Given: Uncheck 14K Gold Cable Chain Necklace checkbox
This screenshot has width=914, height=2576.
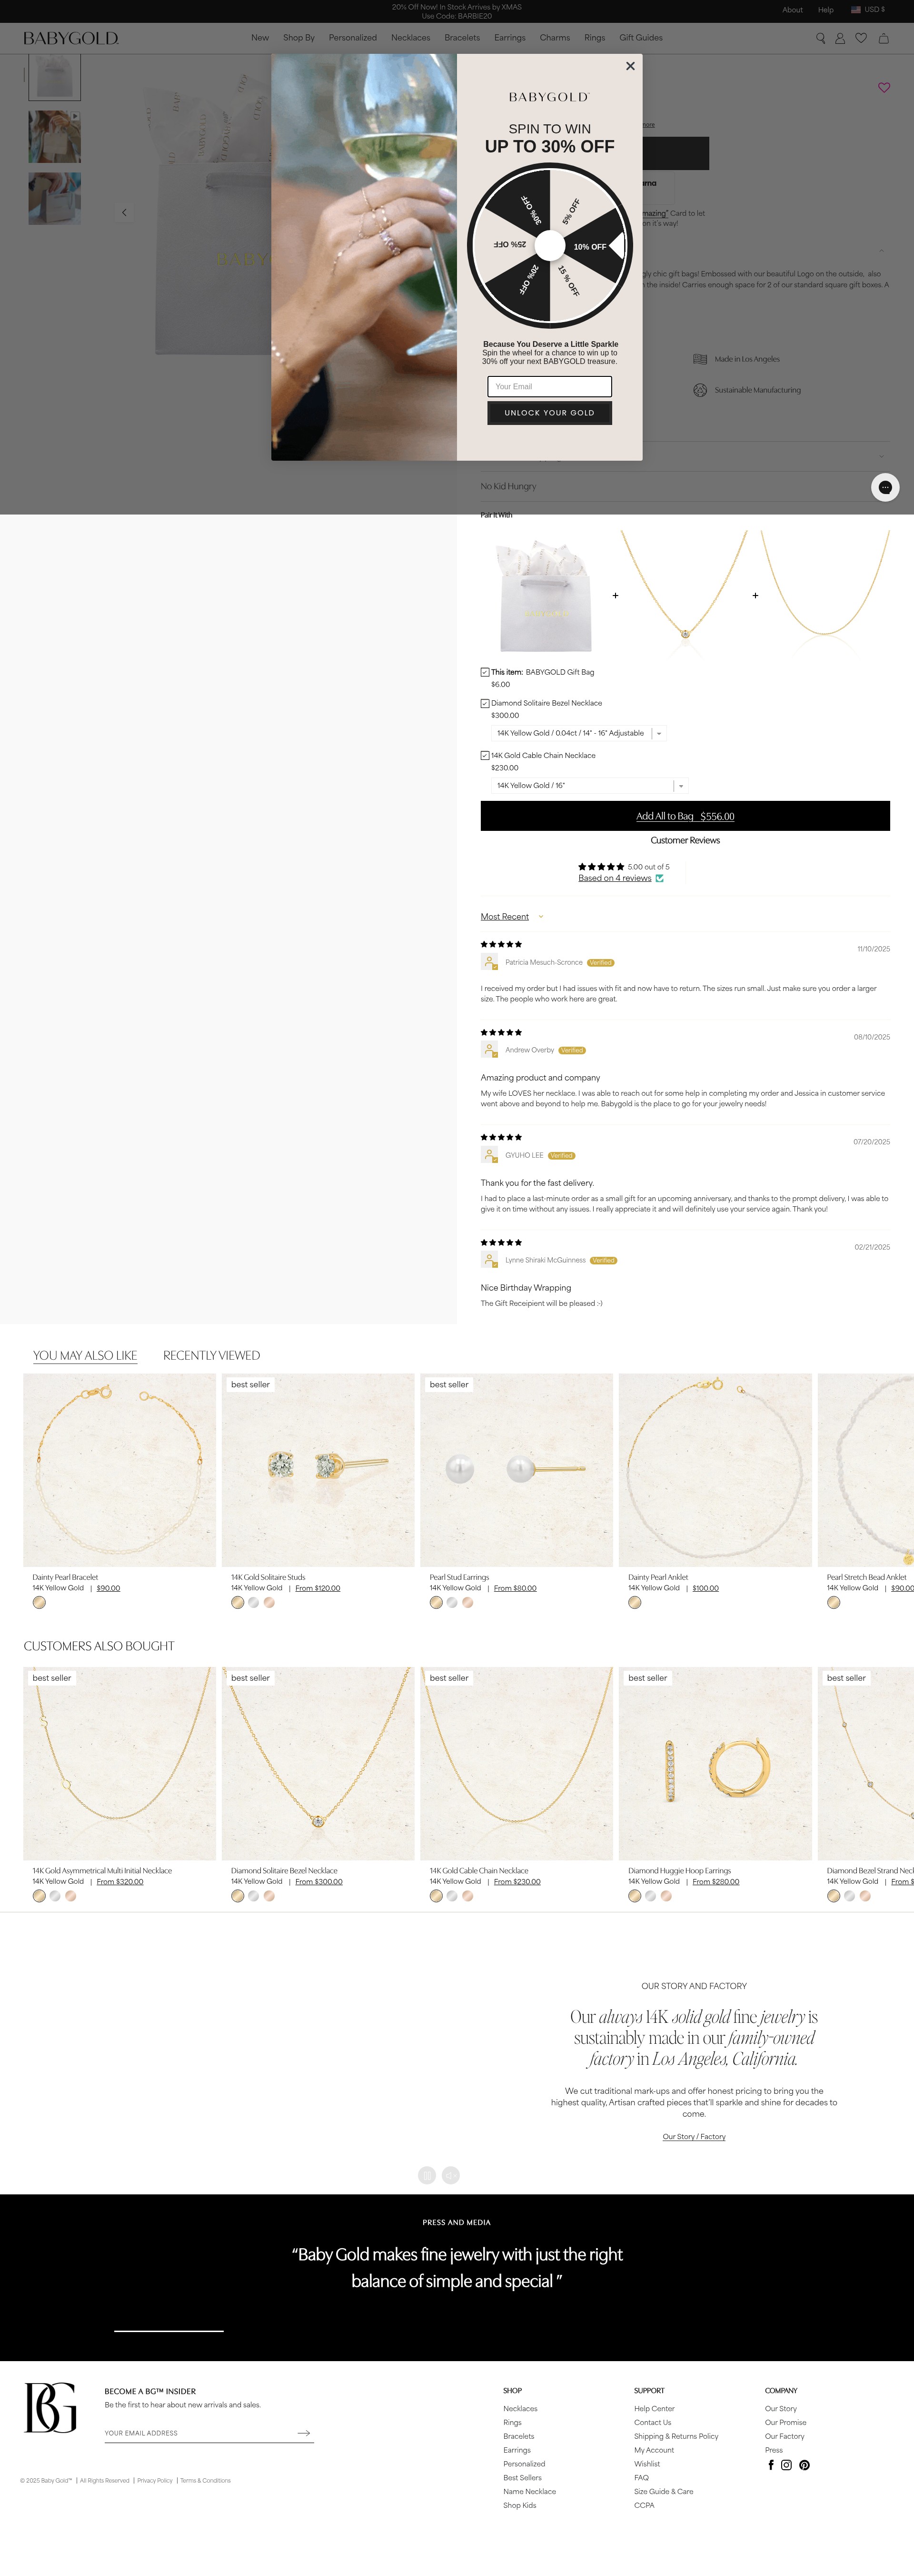Looking at the screenshot, I should point(485,755).
